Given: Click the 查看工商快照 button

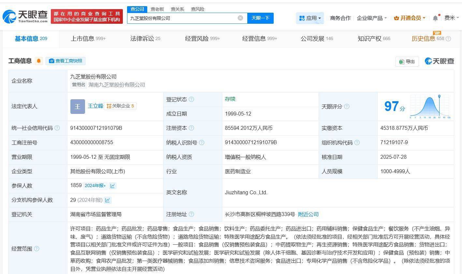Looking at the screenshot, I should click(x=65, y=61).
